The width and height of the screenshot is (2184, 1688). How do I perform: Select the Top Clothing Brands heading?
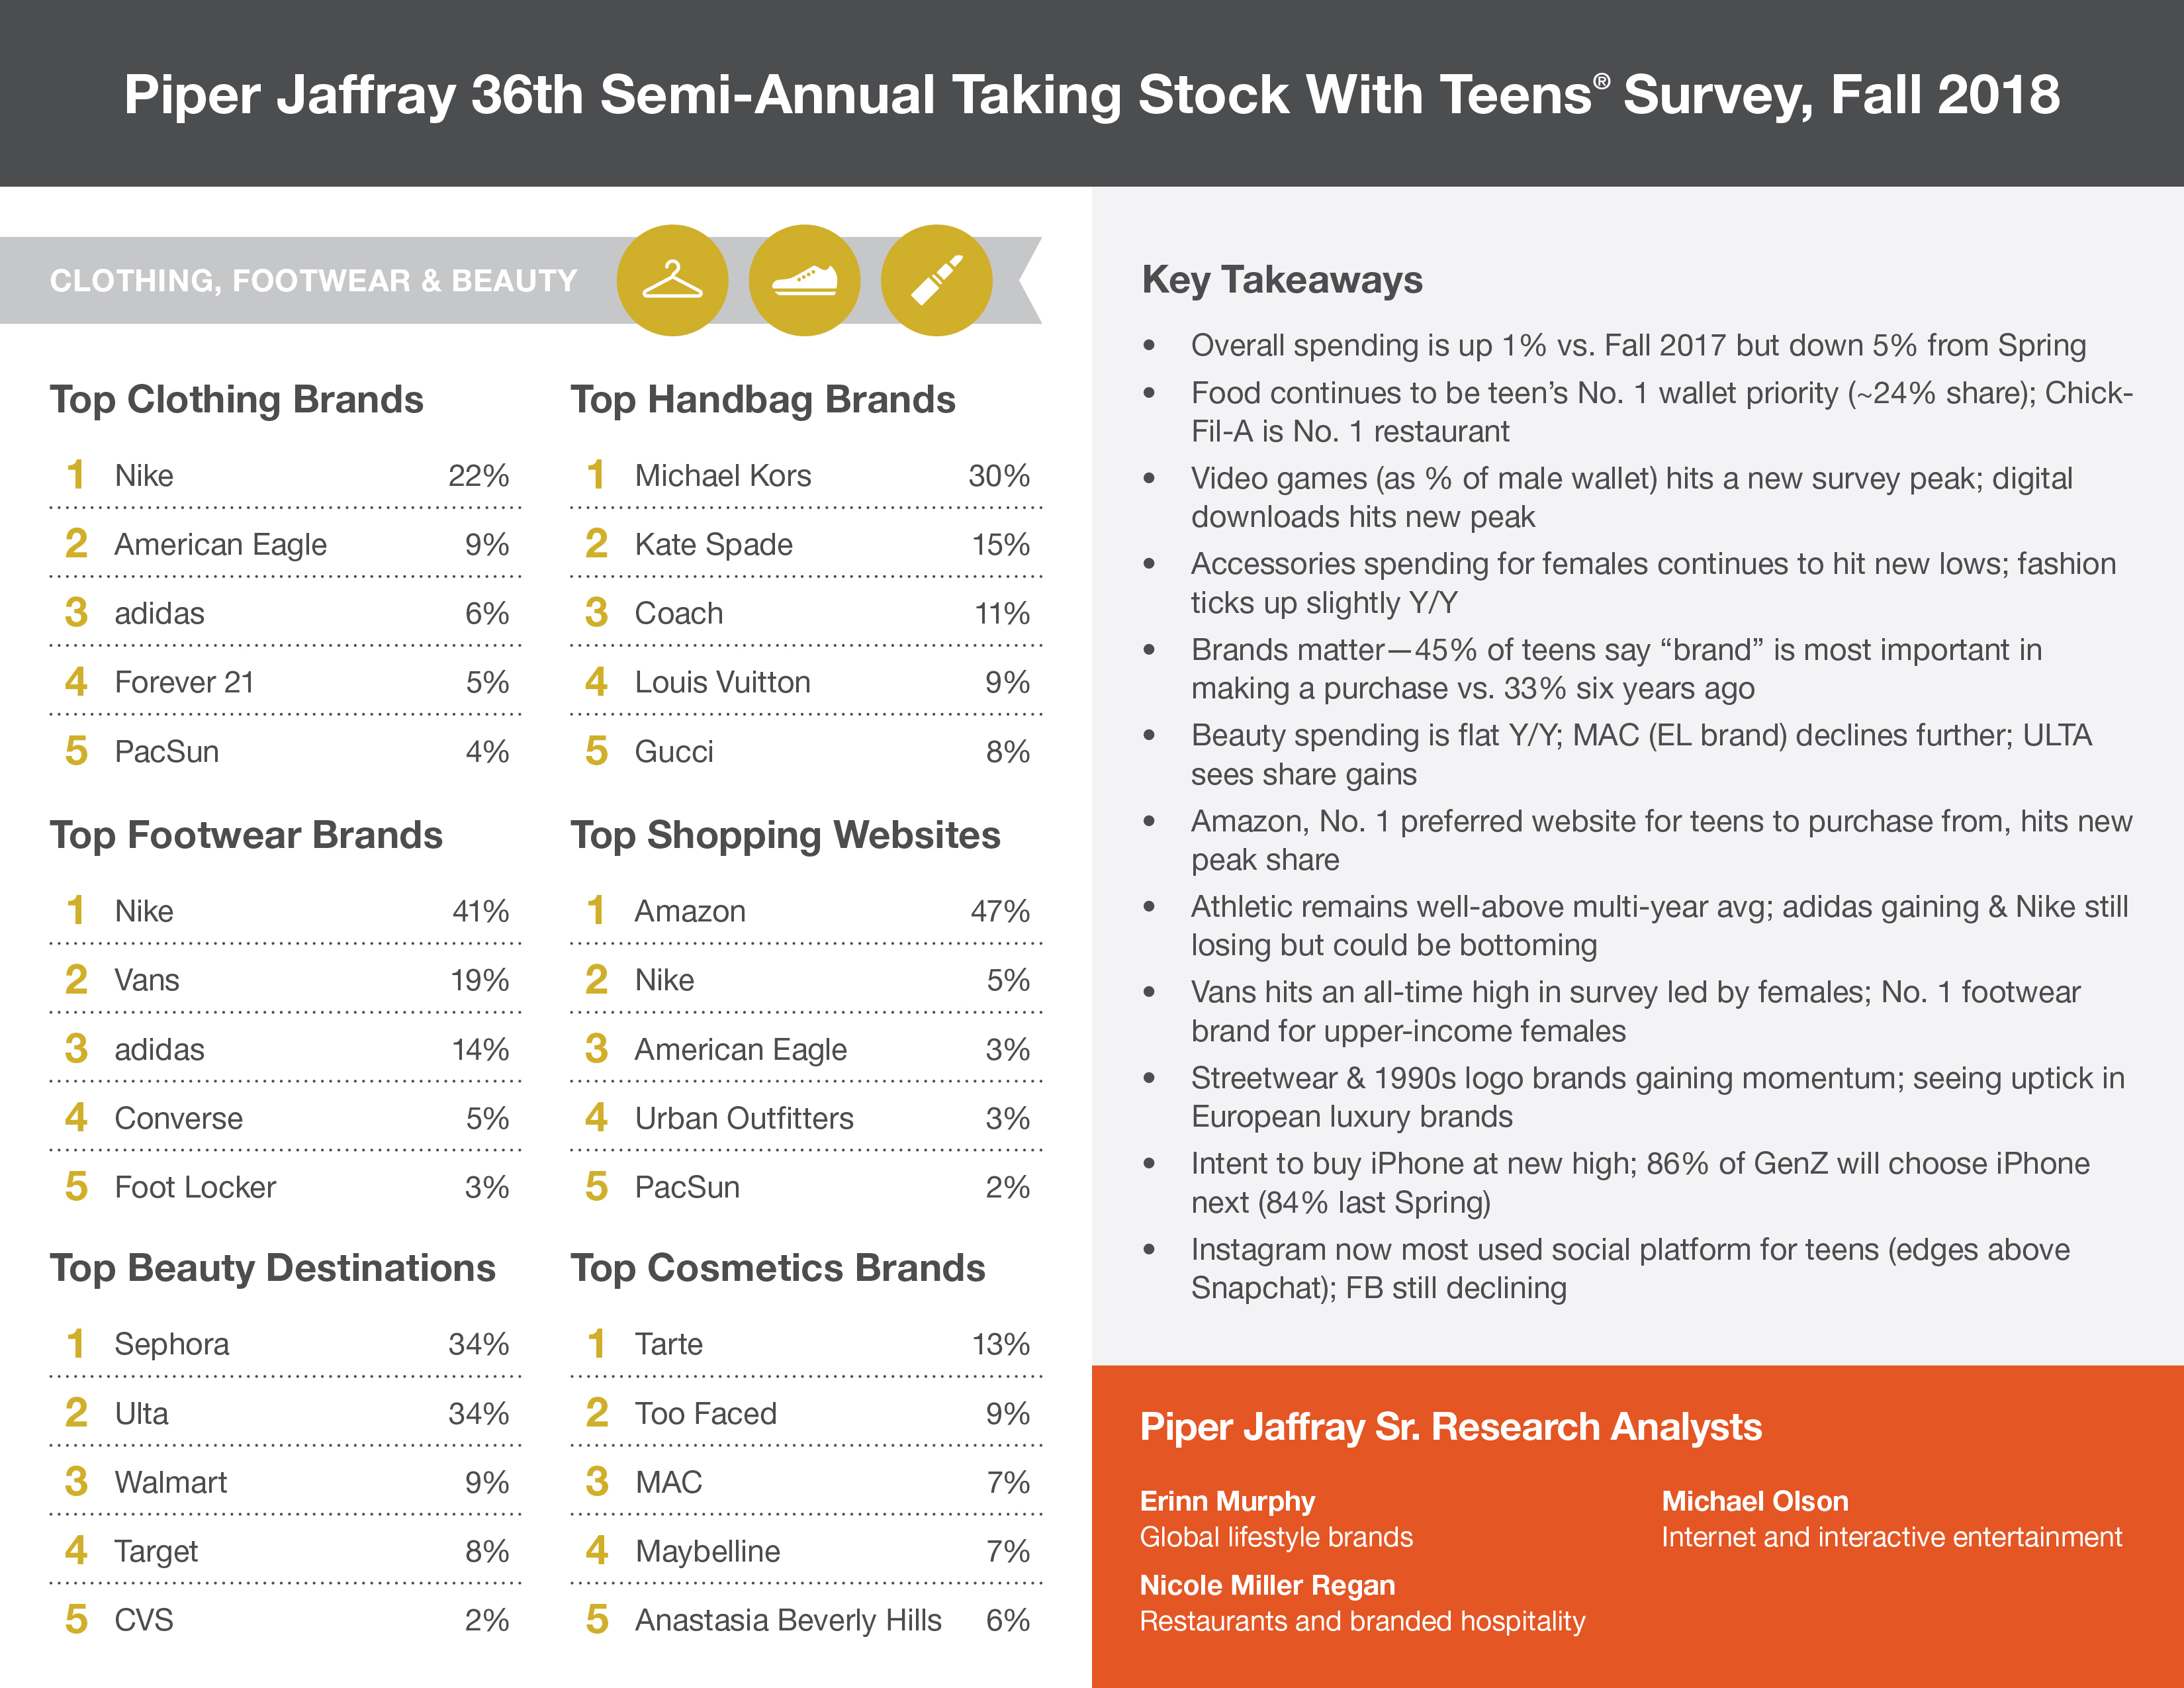coord(237,399)
